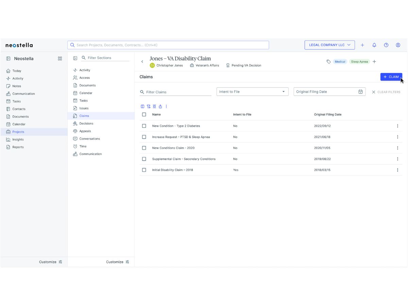Select Projects in the left sidebar
408x306 pixels.
pos(34,132)
